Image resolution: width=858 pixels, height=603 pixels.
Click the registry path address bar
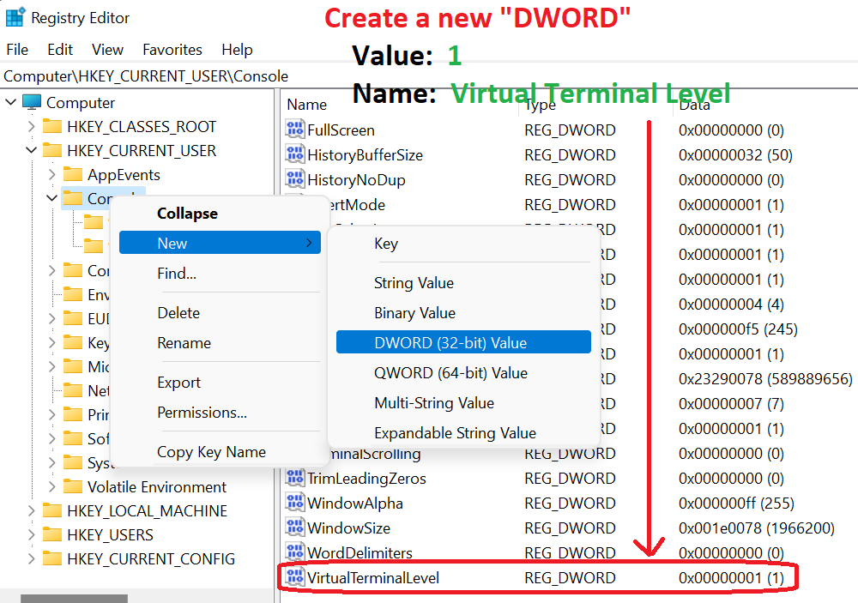429,76
